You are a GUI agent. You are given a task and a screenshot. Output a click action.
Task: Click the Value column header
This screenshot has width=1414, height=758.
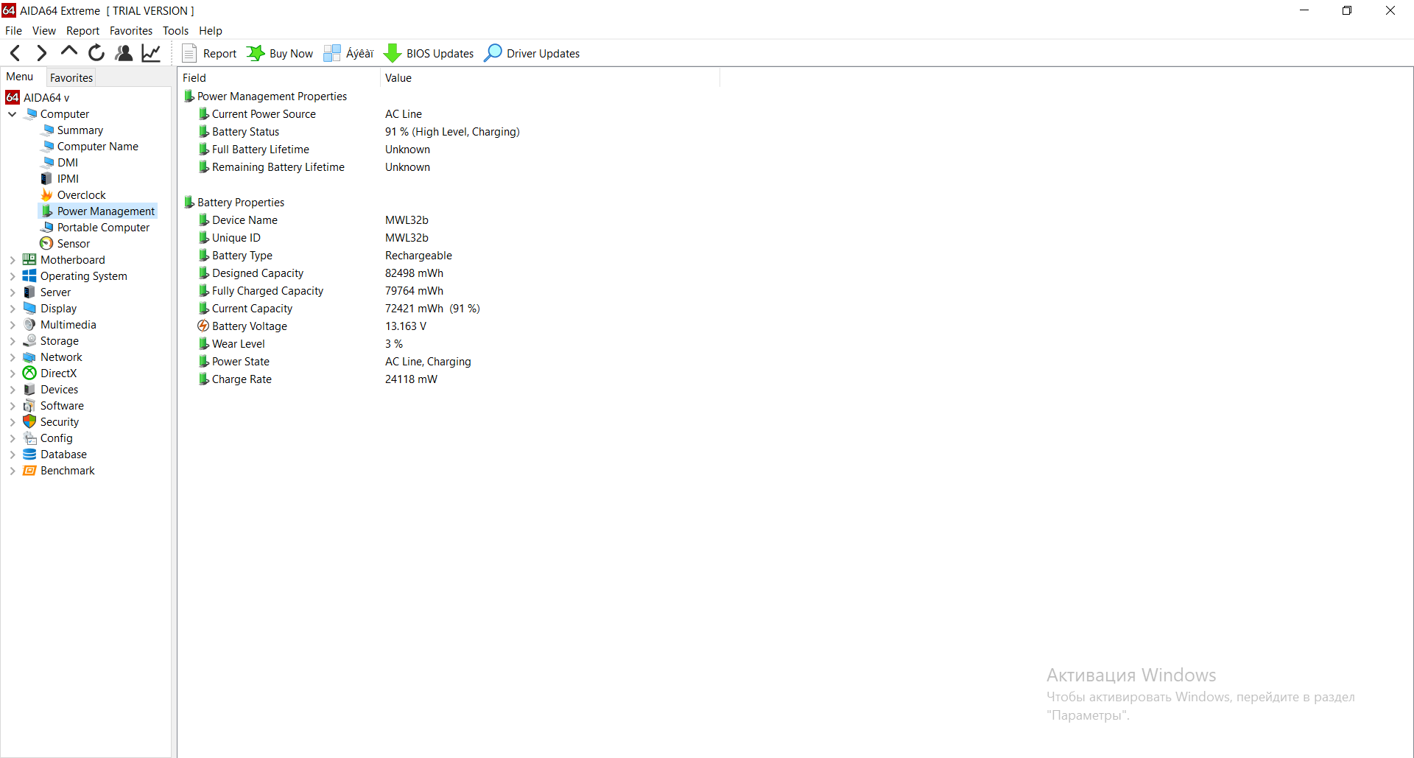(549, 78)
